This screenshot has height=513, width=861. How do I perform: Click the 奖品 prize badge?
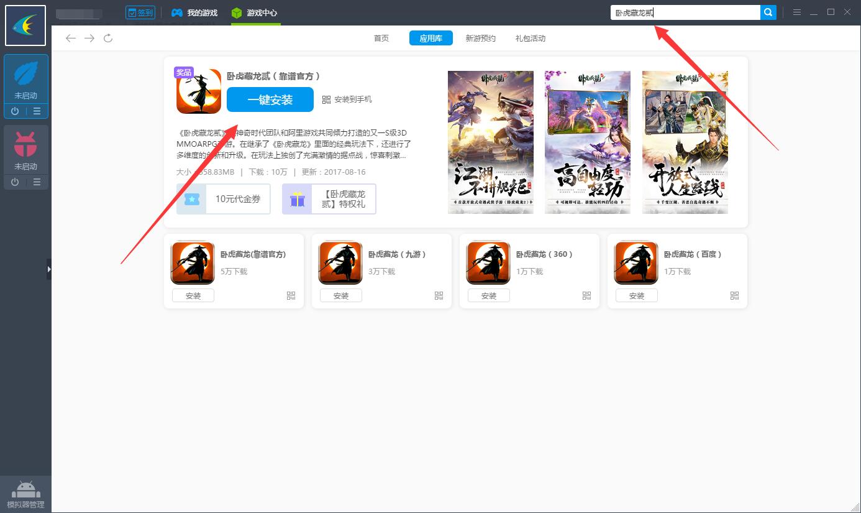click(184, 72)
